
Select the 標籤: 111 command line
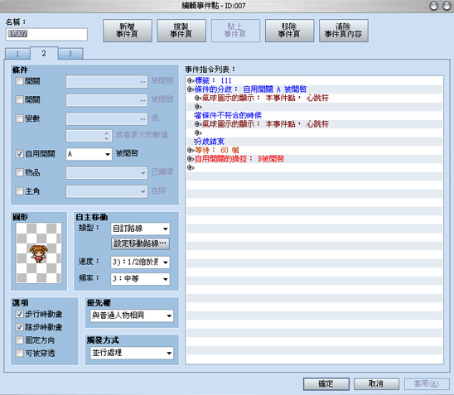[315, 80]
